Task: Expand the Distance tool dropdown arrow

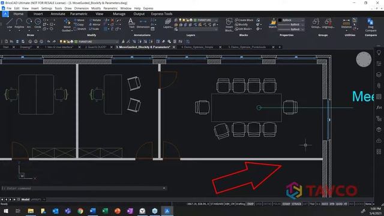Action: [x=346, y=31]
